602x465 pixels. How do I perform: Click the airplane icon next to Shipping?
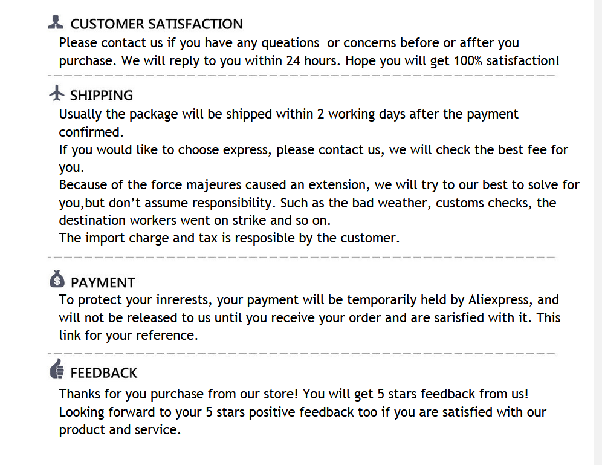[56, 94]
